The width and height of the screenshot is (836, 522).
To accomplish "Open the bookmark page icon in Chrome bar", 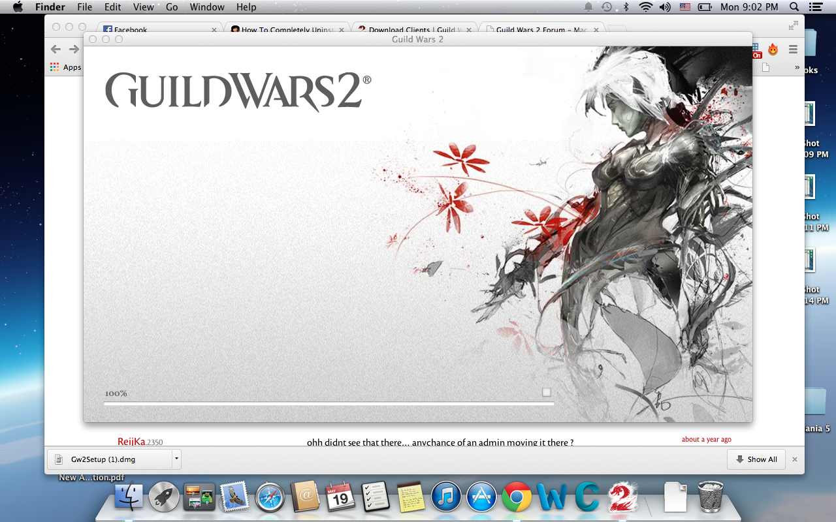I will [x=766, y=67].
